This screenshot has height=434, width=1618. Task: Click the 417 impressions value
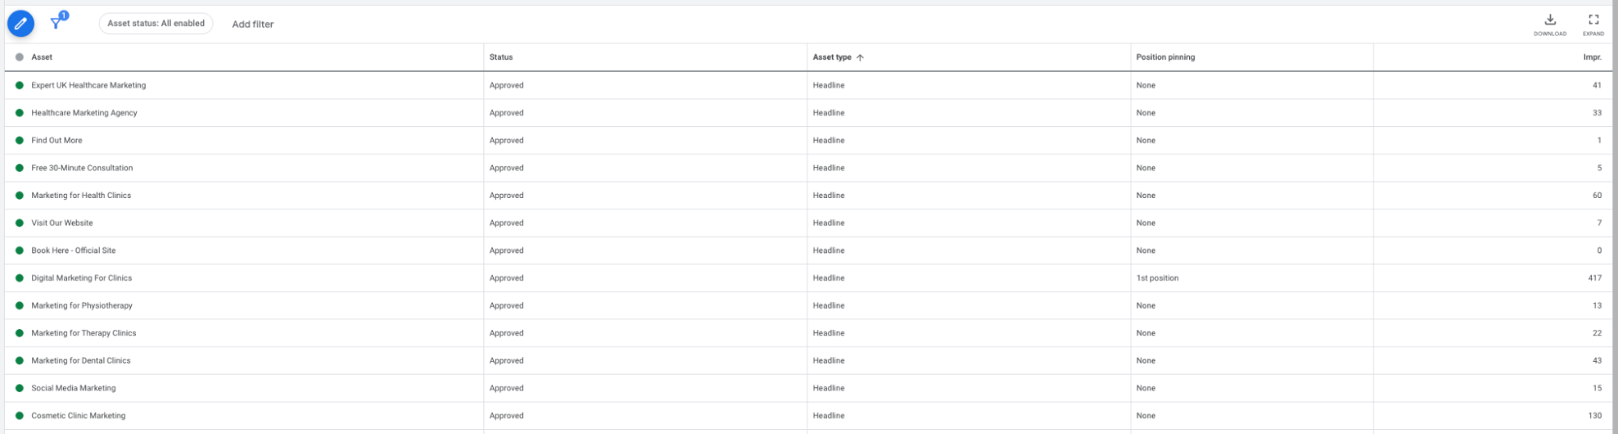tap(1595, 277)
